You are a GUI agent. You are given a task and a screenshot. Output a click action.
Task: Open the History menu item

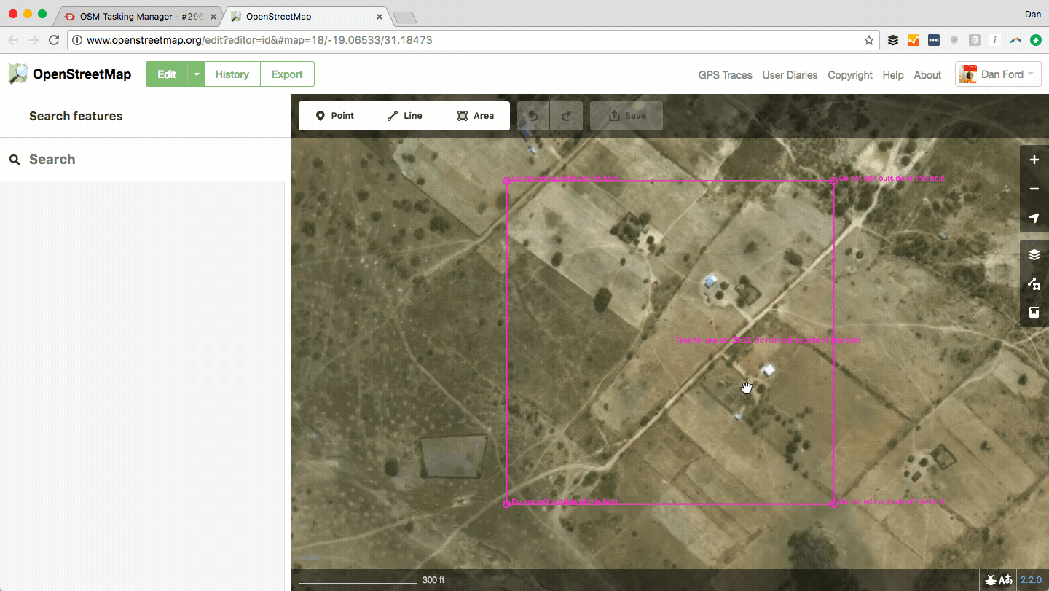click(x=232, y=74)
